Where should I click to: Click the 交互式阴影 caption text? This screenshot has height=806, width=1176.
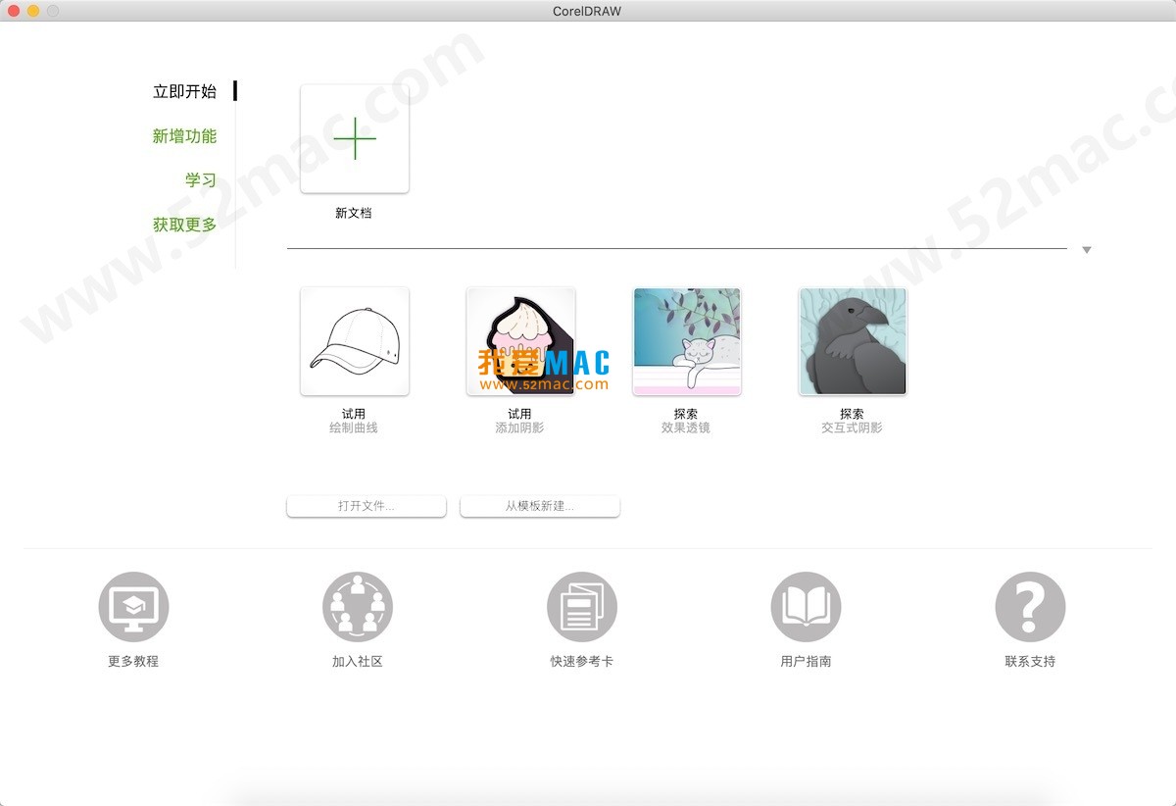(x=852, y=428)
